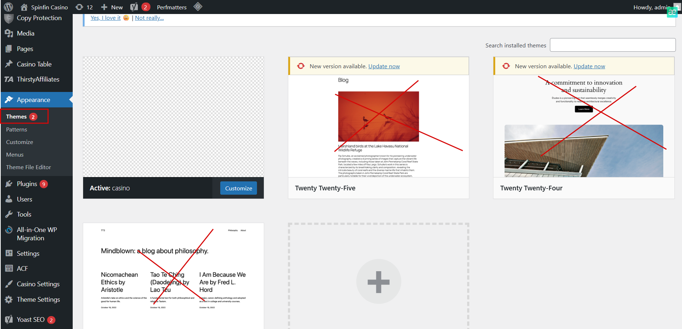
Task: Open the Yoast SEO sidebar icon
Action: (x=9, y=319)
